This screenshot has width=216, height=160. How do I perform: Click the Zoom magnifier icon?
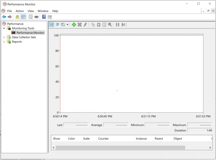point(110,25)
